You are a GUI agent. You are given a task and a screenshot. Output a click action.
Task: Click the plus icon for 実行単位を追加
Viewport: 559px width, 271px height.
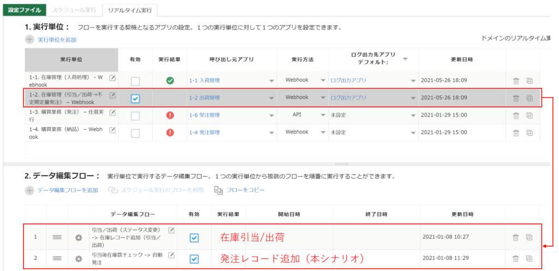tap(29, 39)
